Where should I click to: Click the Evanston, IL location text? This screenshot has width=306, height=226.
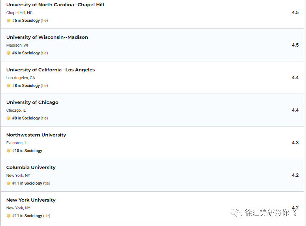[17, 143]
